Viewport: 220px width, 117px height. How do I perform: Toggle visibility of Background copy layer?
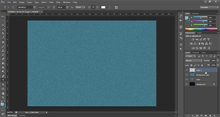[186, 75]
